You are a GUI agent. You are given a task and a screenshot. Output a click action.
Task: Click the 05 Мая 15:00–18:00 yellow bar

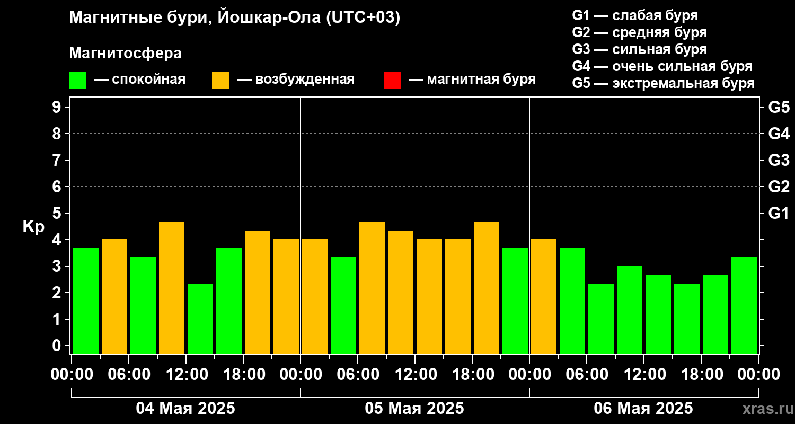coord(458,296)
